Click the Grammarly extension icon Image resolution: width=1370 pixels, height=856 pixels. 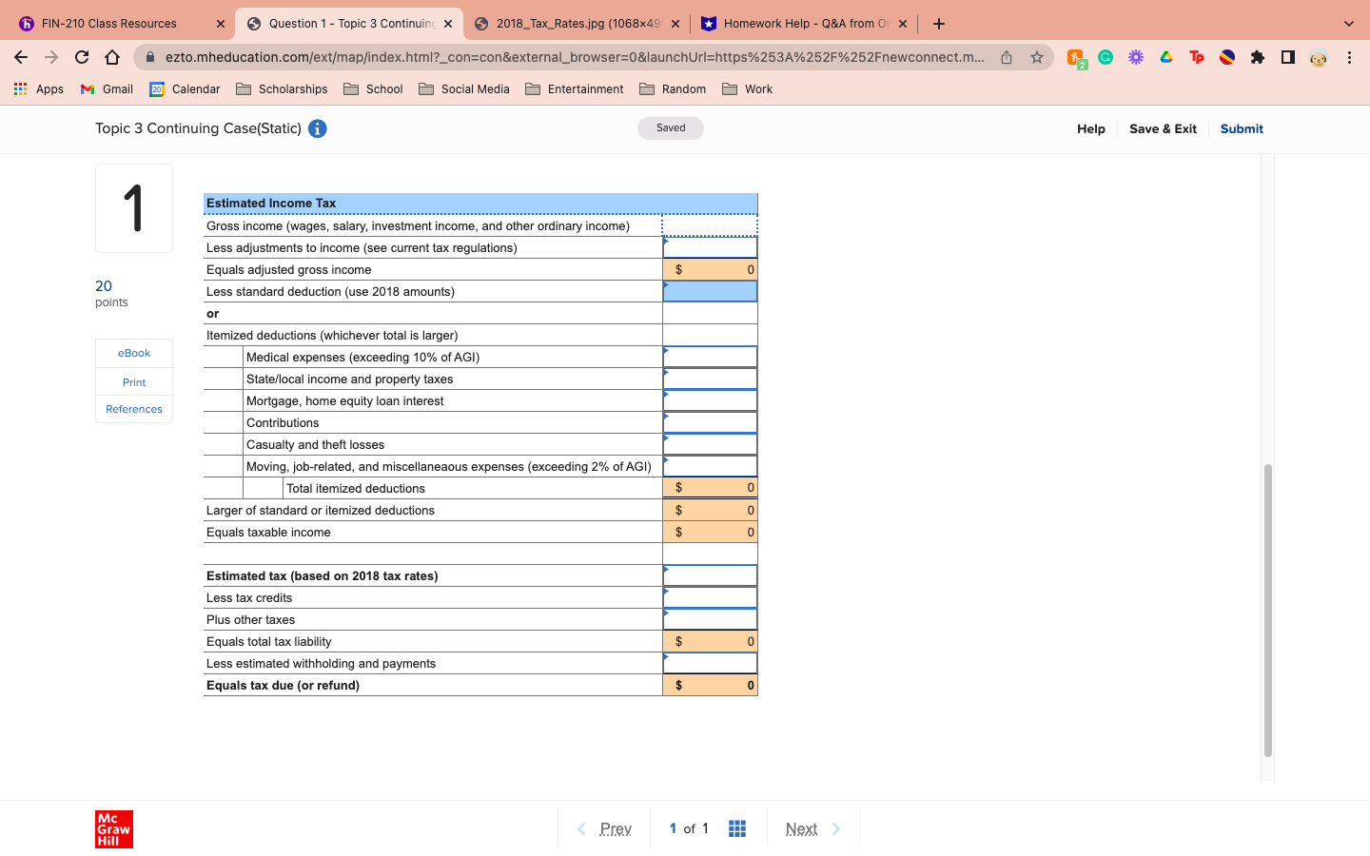(1105, 57)
